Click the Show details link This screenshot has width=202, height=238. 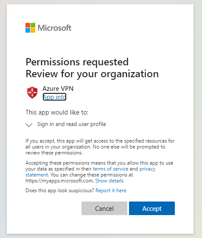[x=109, y=181]
